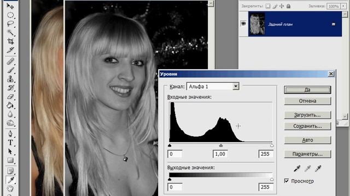Click the output highlight field showing 255
The height and width of the screenshot is (196, 350).
[266, 187]
